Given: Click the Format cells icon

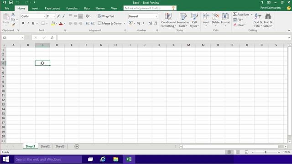Looking at the screenshot, I should 225,17.
